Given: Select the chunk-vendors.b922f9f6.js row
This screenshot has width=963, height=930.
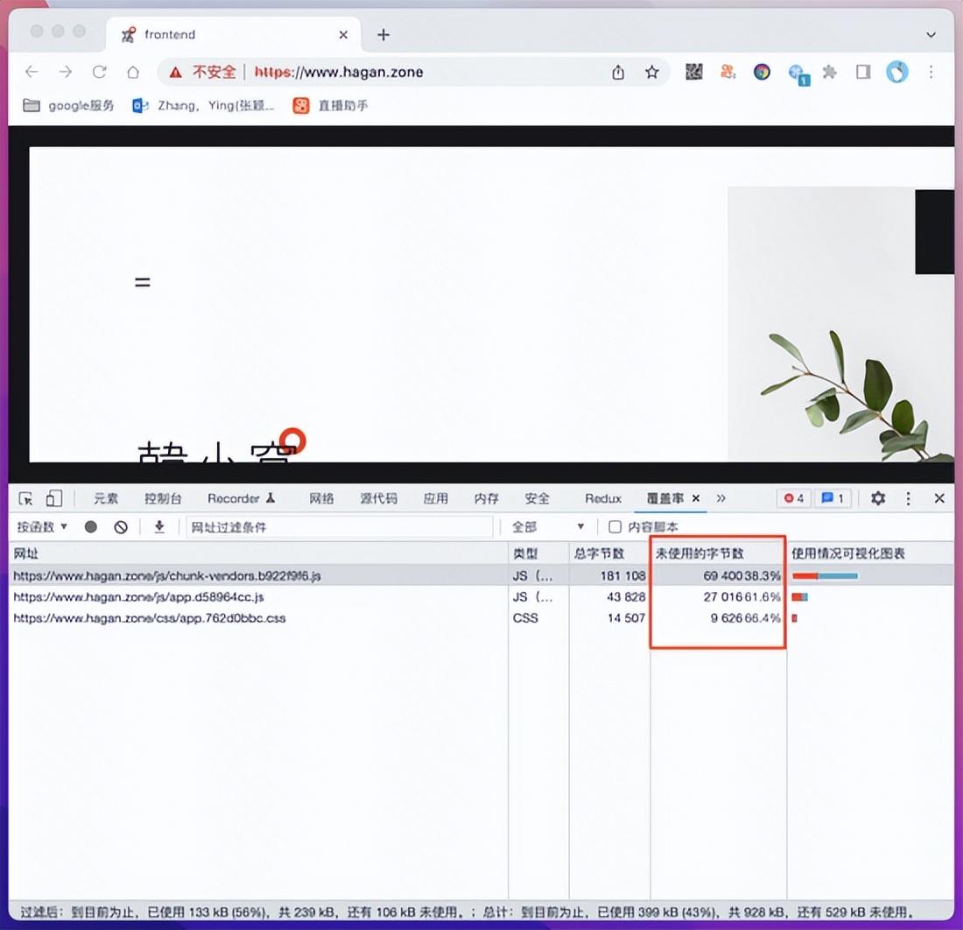Looking at the screenshot, I should click(x=481, y=575).
